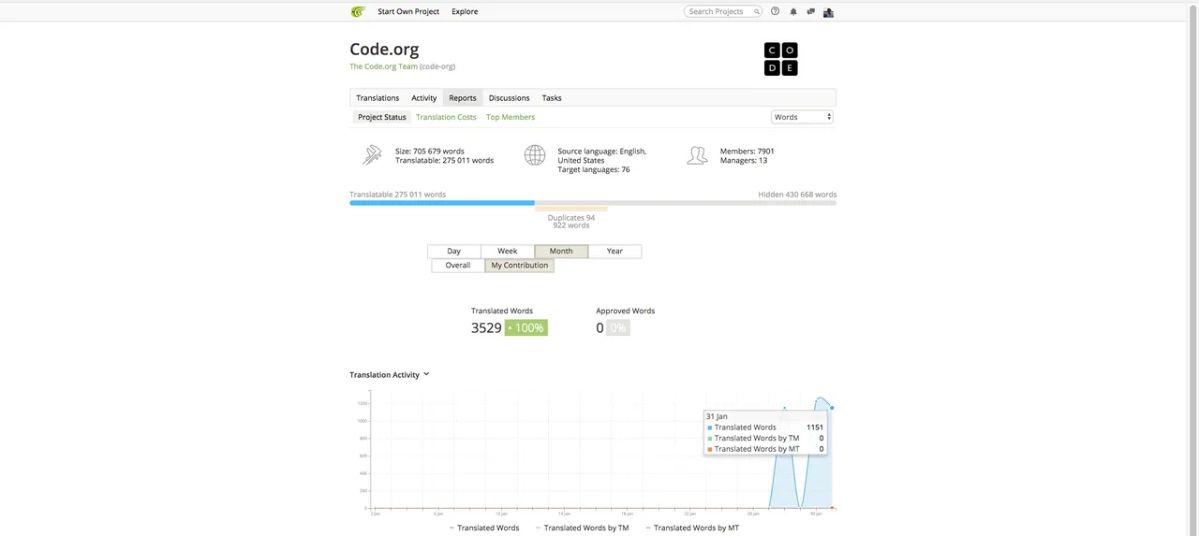Open the Translation Costs sub-tab
This screenshot has width=1199, height=536.
click(446, 118)
